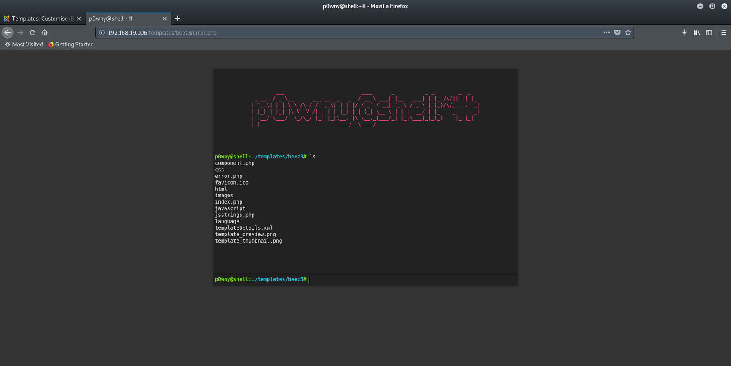Screen dimensions: 731x366
Task: Reload the current page
Action: point(32,32)
